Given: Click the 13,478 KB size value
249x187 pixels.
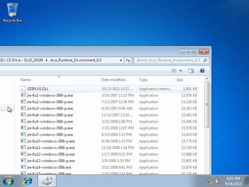Looking at the screenshot, I should (x=189, y=95).
